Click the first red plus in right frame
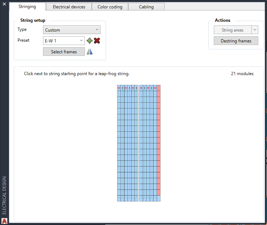 coord(141,88)
